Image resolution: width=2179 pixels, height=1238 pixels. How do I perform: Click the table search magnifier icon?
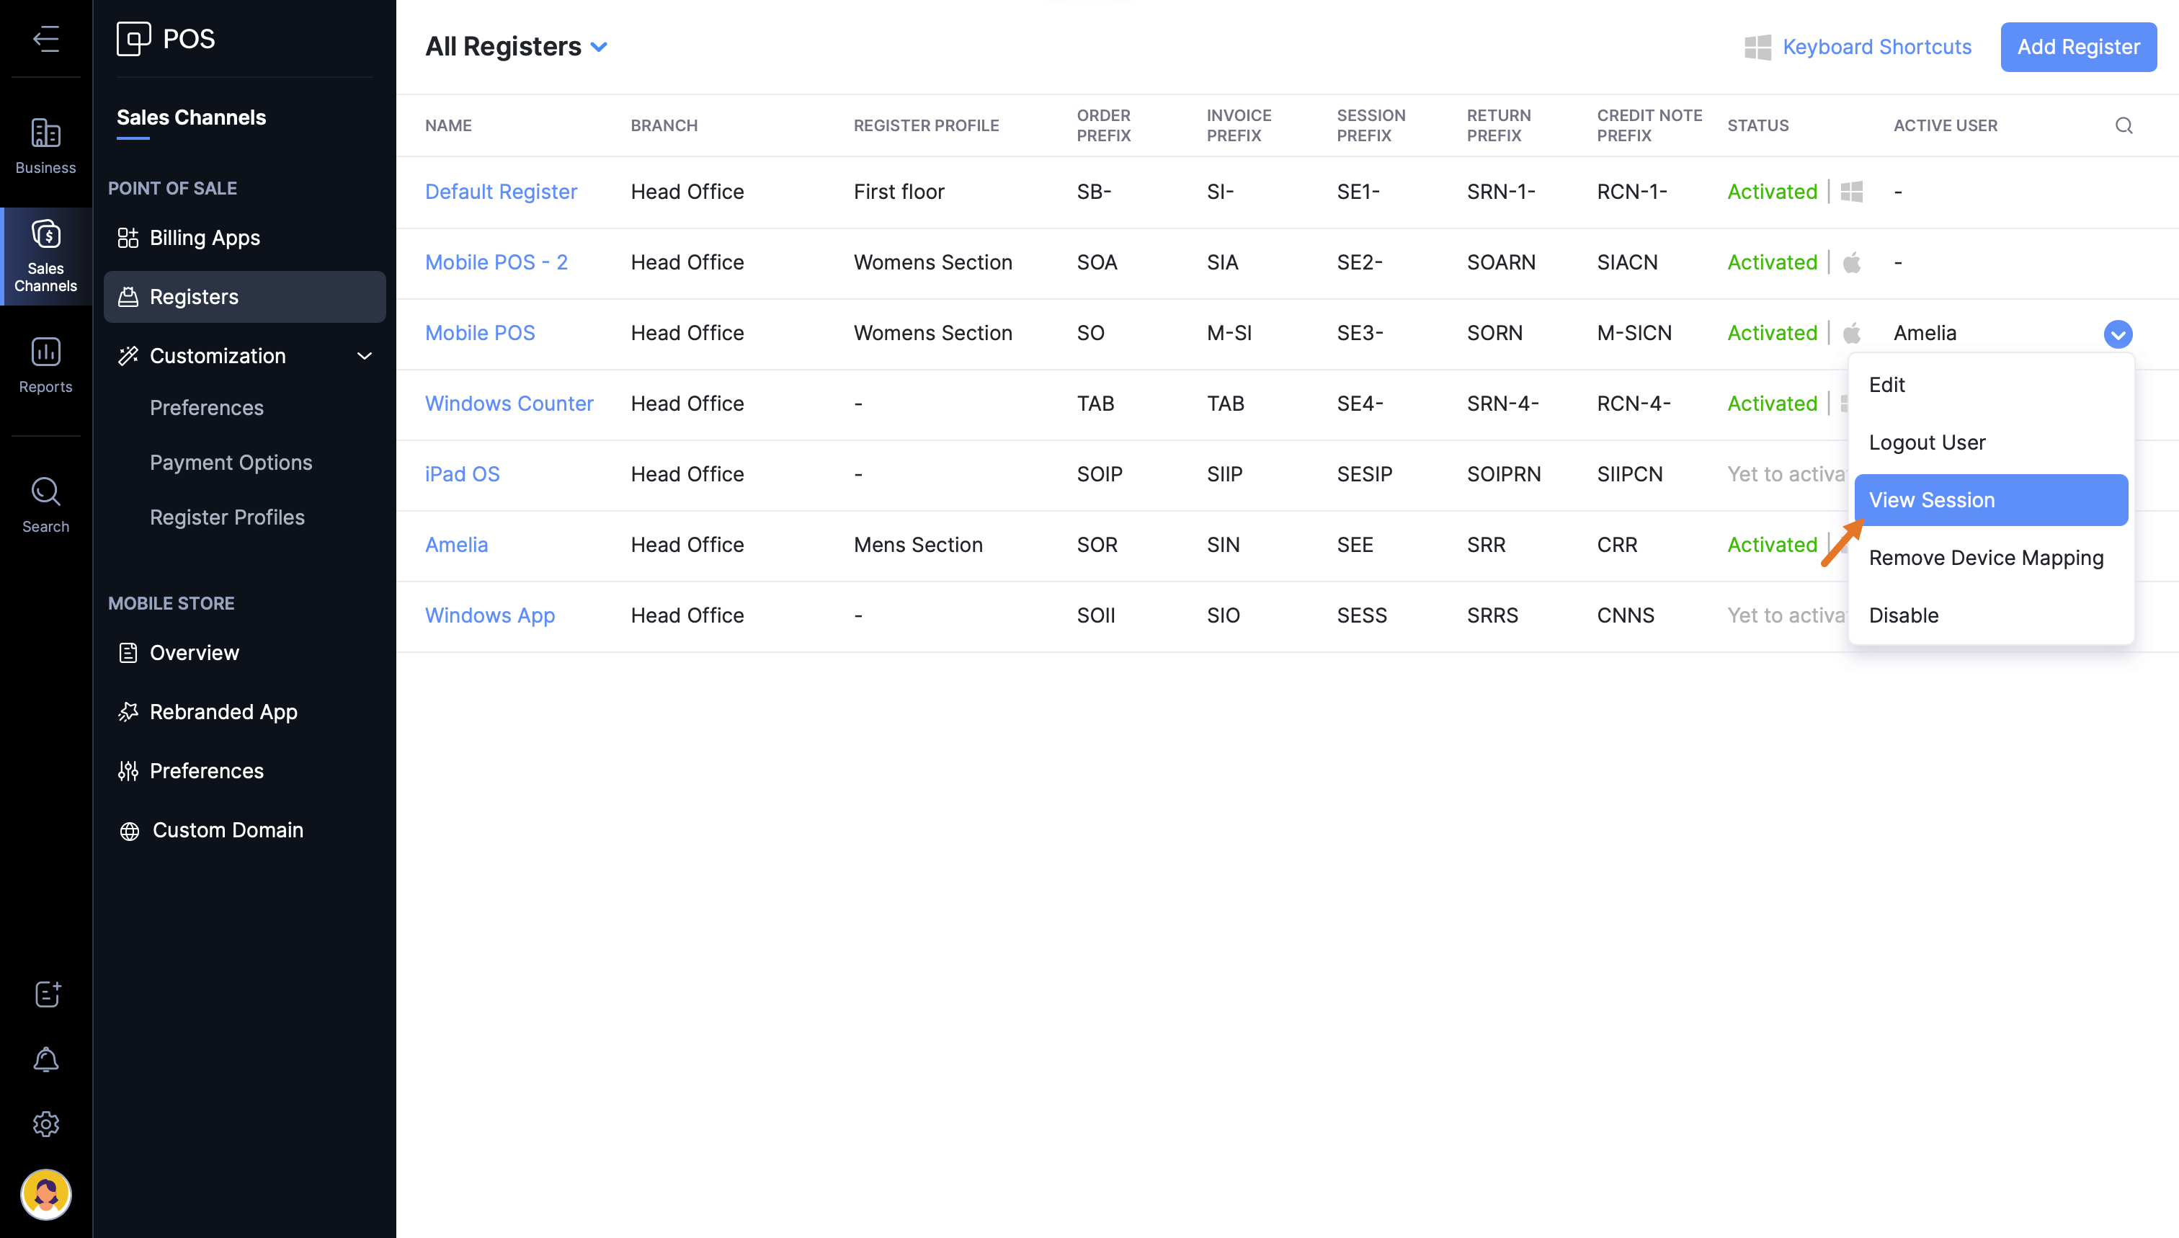pyautogui.click(x=2124, y=126)
